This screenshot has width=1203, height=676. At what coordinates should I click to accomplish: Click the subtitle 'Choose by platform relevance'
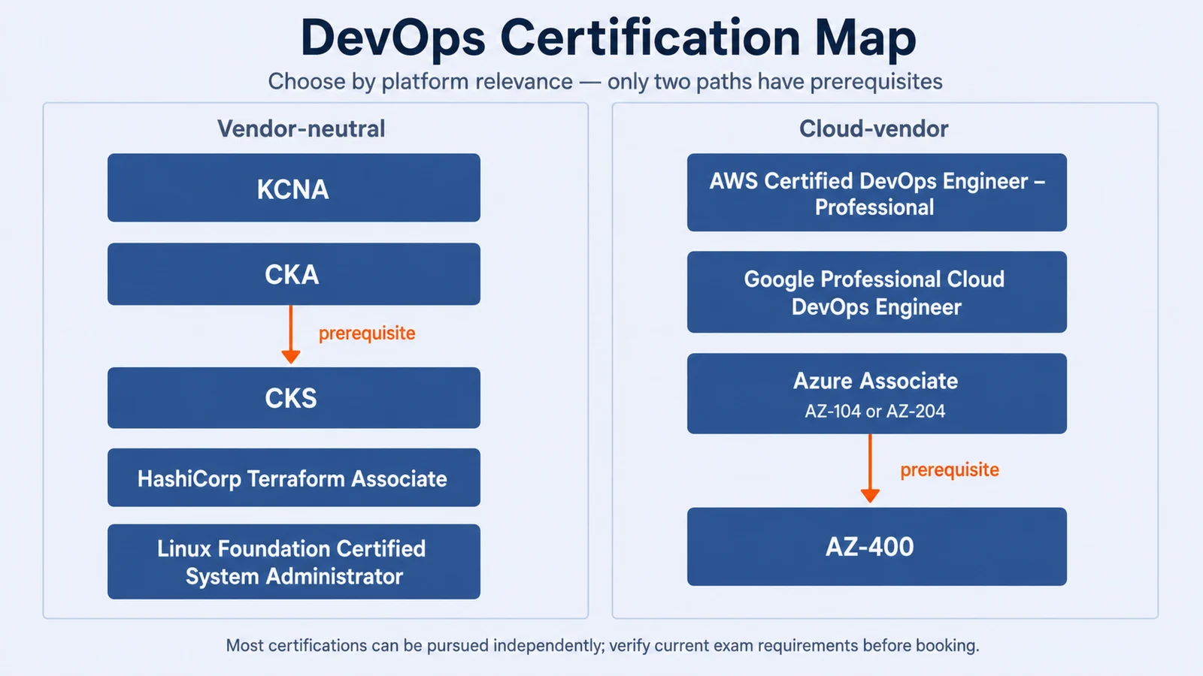pos(420,81)
